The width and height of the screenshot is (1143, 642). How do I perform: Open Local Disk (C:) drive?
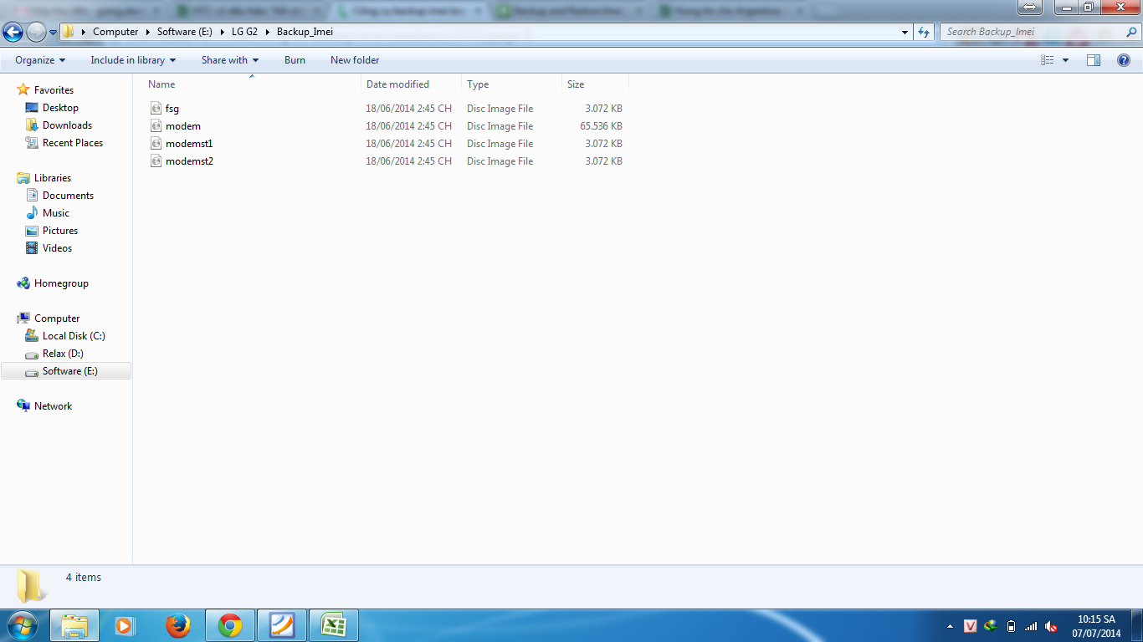pyautogui.click(x=74, y=336)
